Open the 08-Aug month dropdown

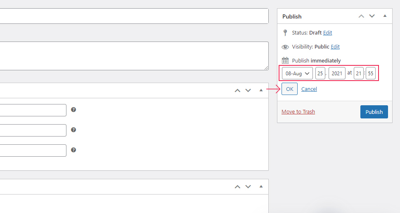pyautogui.click(x=297, y=74)
